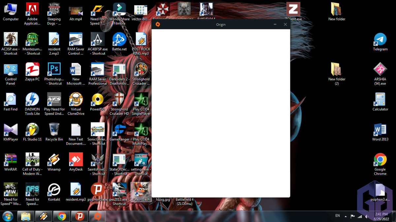The width and height of the screenshot is (396, 222).
Task: Open AC3SP.exe shortcut icon
Action: [x=11, y=44]
